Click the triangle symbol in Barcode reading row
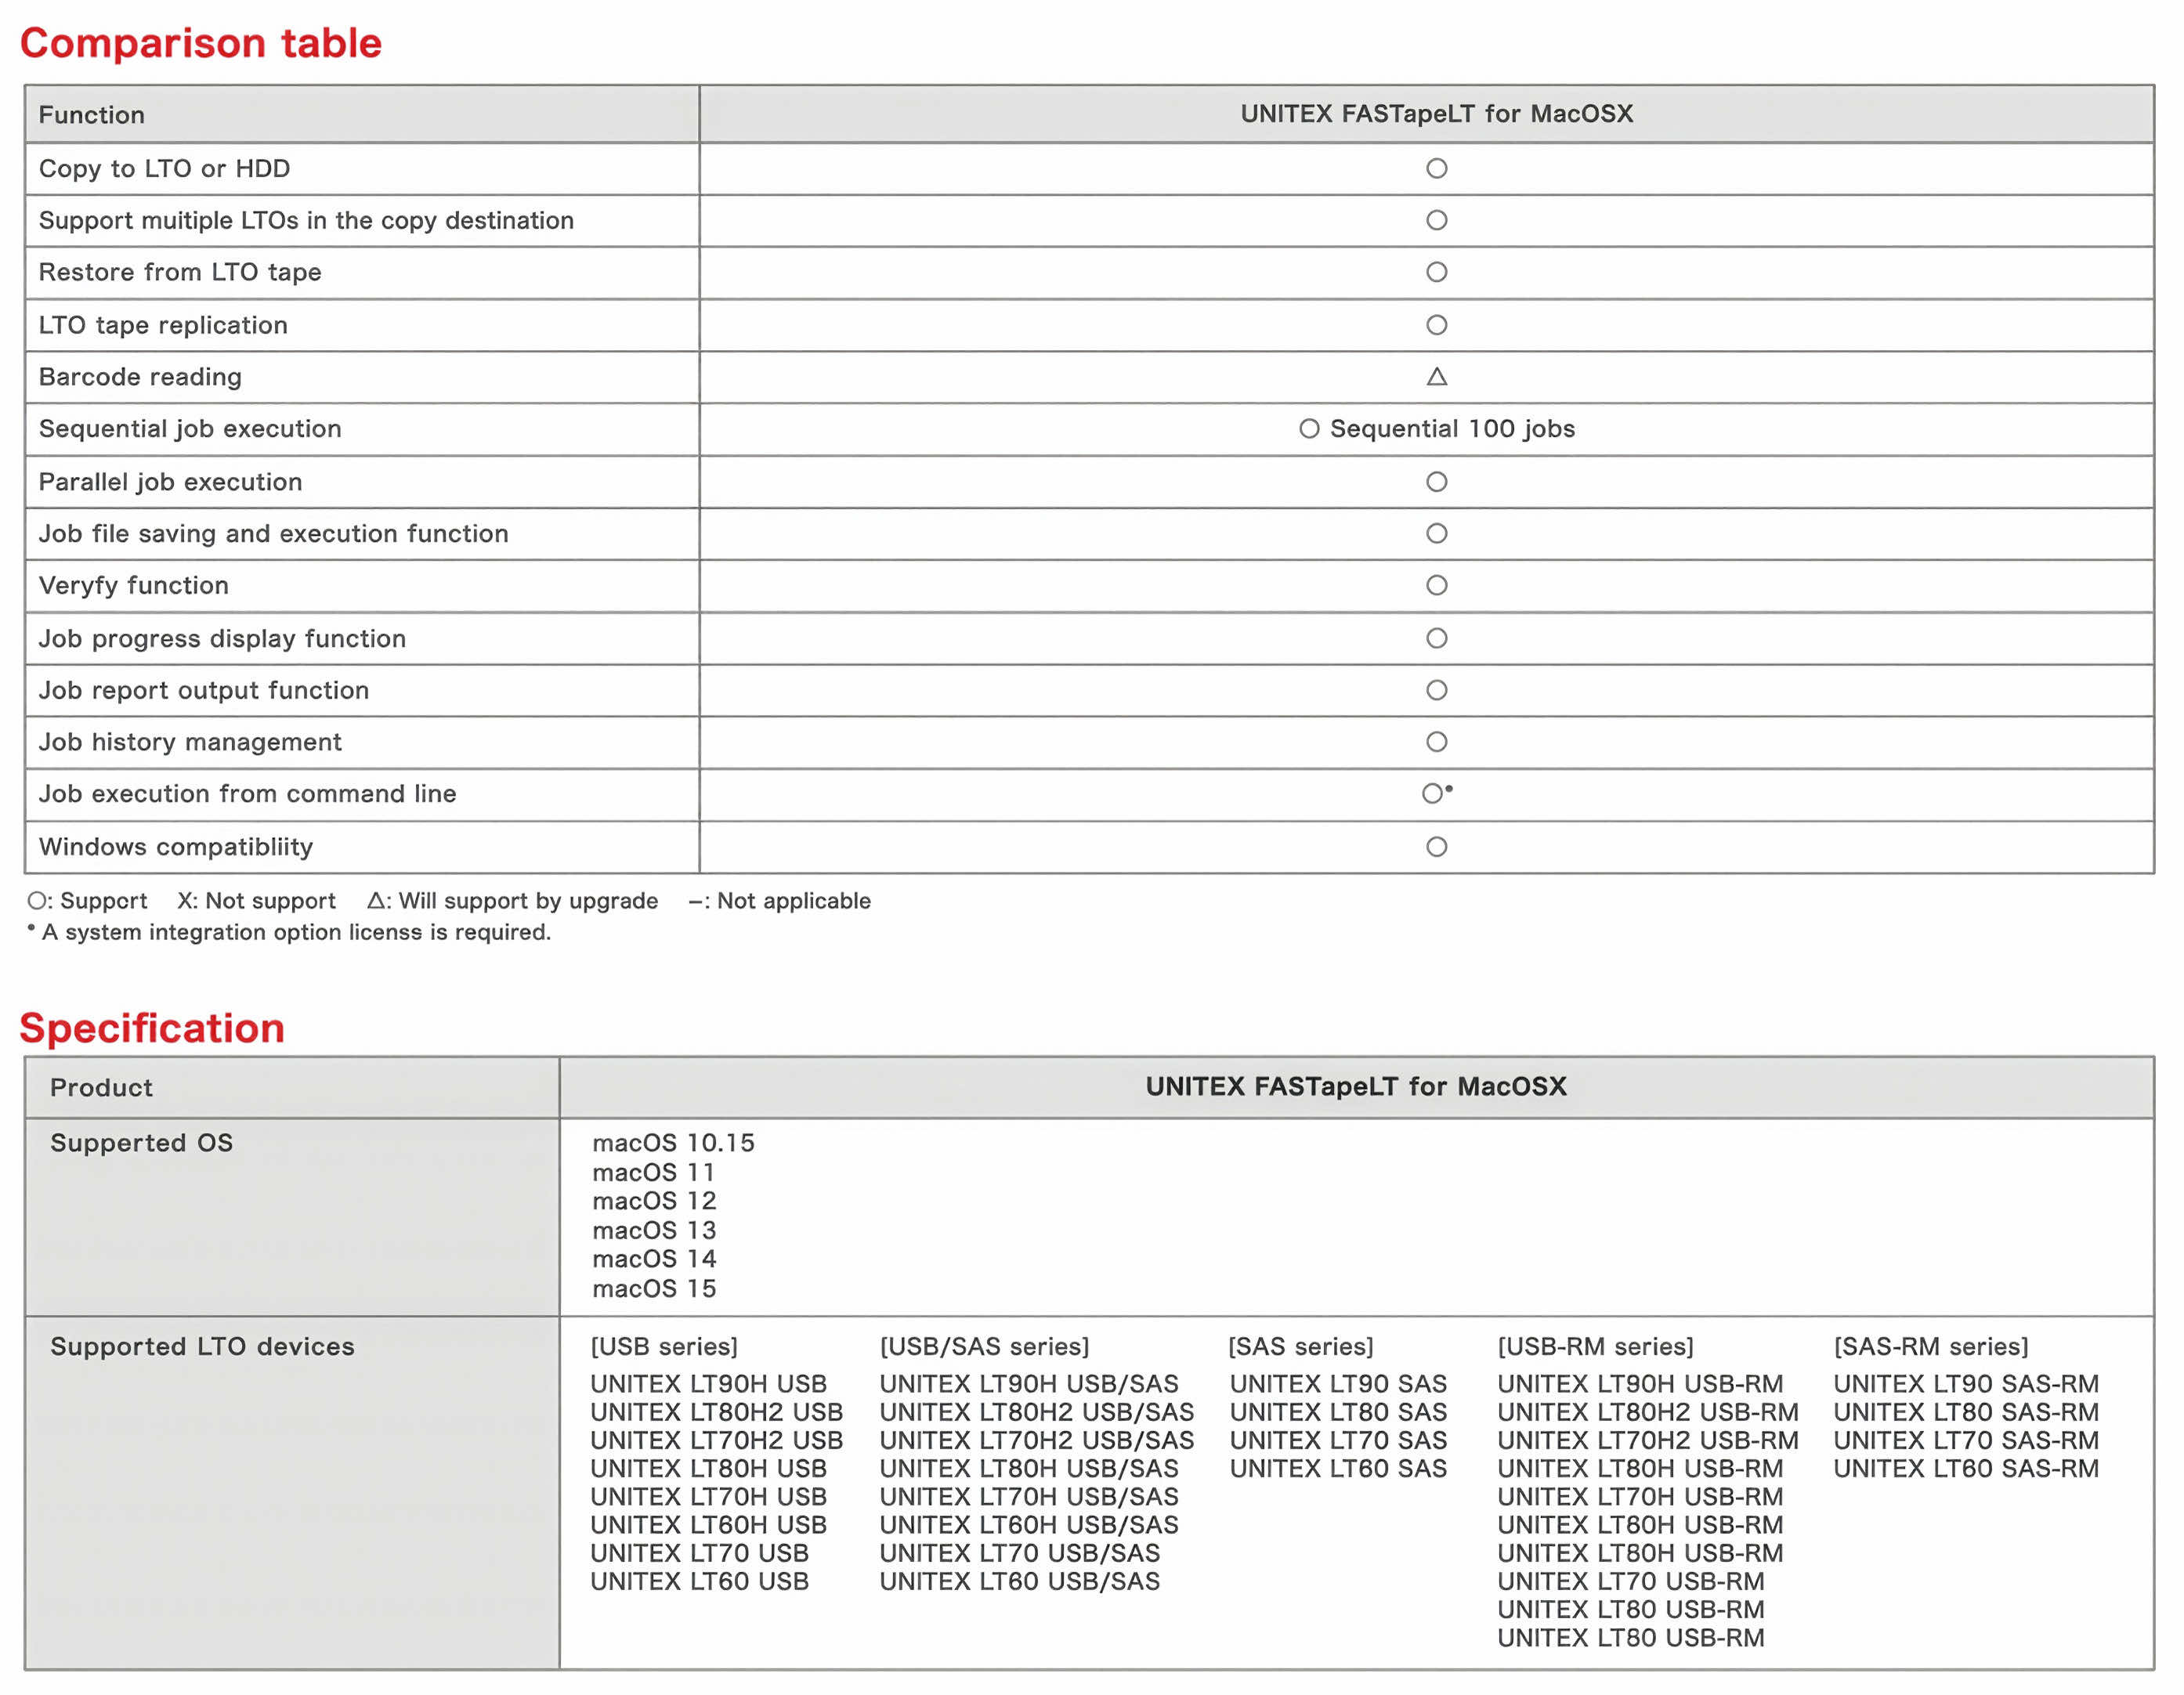 (x=1436, y=377)
